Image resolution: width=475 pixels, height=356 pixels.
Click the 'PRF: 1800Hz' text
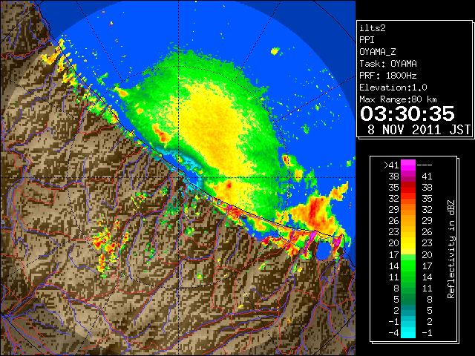pyautogui.click(x=388, y=76)
